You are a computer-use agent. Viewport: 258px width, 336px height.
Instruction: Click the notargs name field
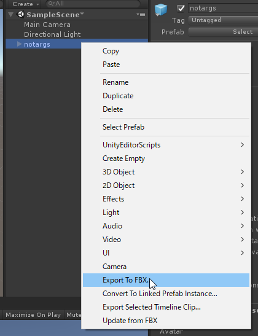pos(223,8)
